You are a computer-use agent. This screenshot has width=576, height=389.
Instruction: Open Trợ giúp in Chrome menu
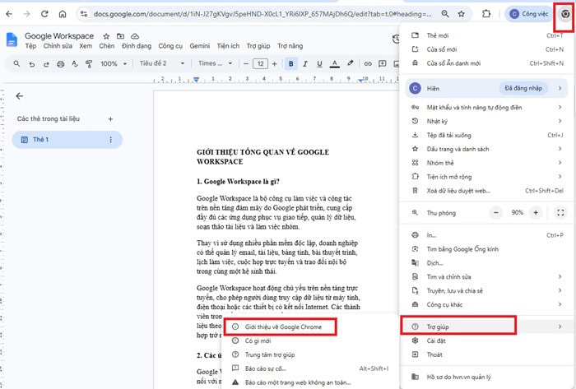coord(486,326)
